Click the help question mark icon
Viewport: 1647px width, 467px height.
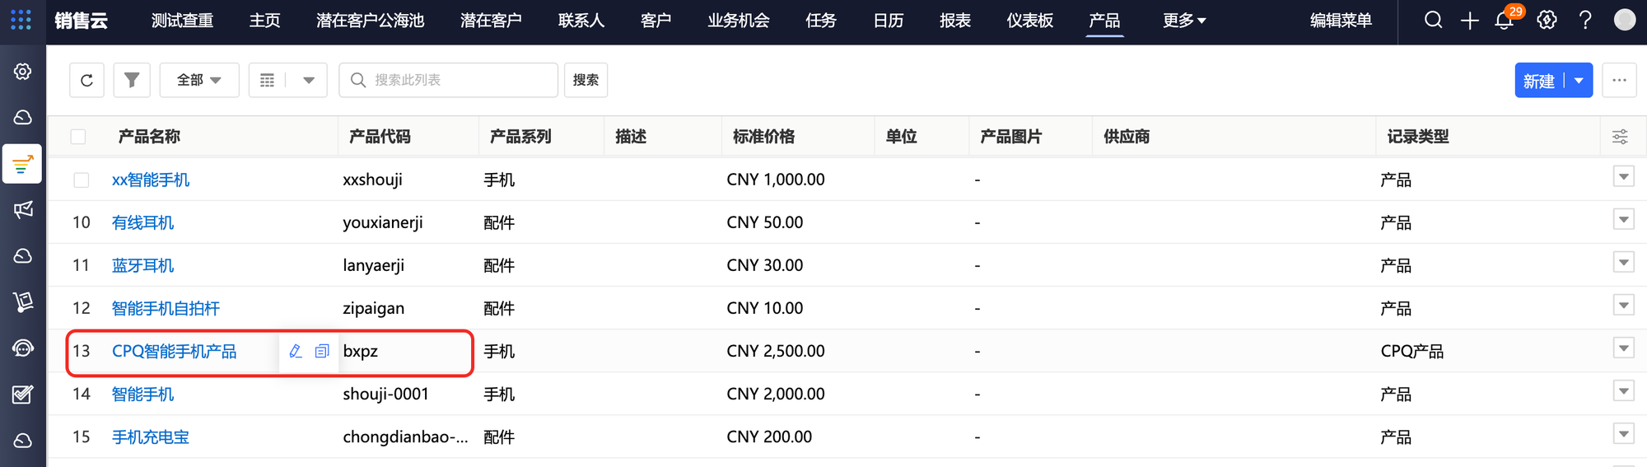coord(1585,21)
